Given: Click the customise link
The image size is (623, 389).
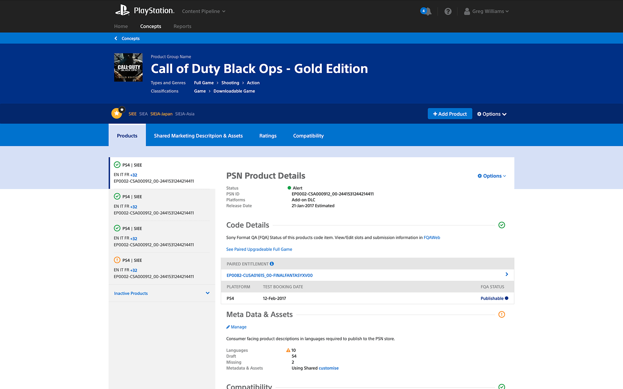Looking at the screenshot, I should pos(329,368).
